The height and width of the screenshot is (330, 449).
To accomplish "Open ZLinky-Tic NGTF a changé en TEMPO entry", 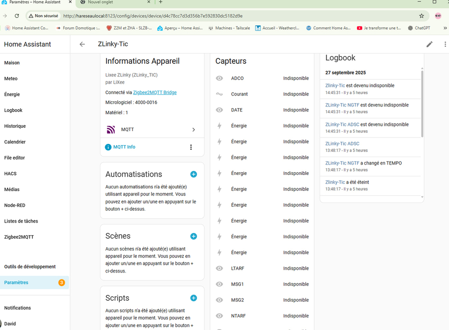I will (x=370, y=166).
